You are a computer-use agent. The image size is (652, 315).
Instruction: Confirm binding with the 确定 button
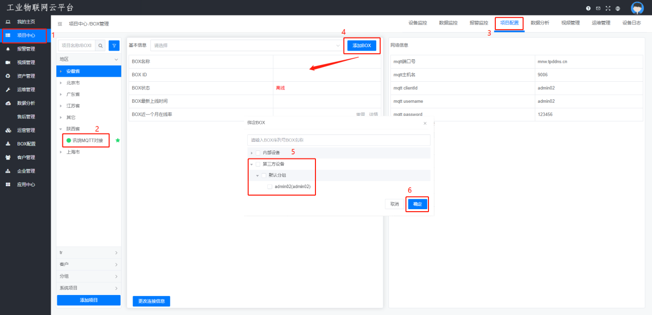pyautogui.click(x=417, y=204)
